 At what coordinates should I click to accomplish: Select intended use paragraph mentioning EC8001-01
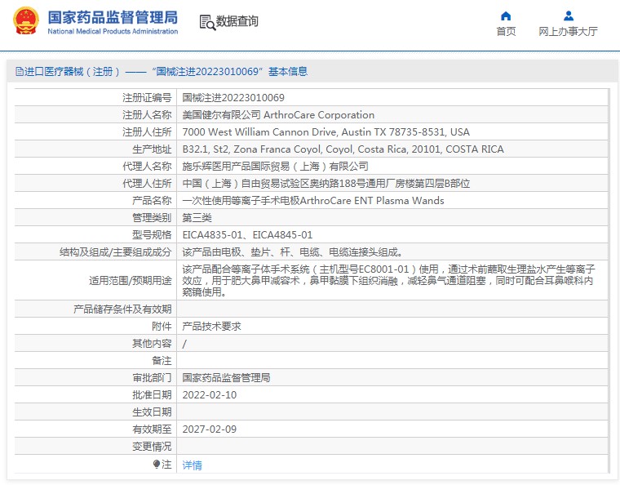(388, 281)
